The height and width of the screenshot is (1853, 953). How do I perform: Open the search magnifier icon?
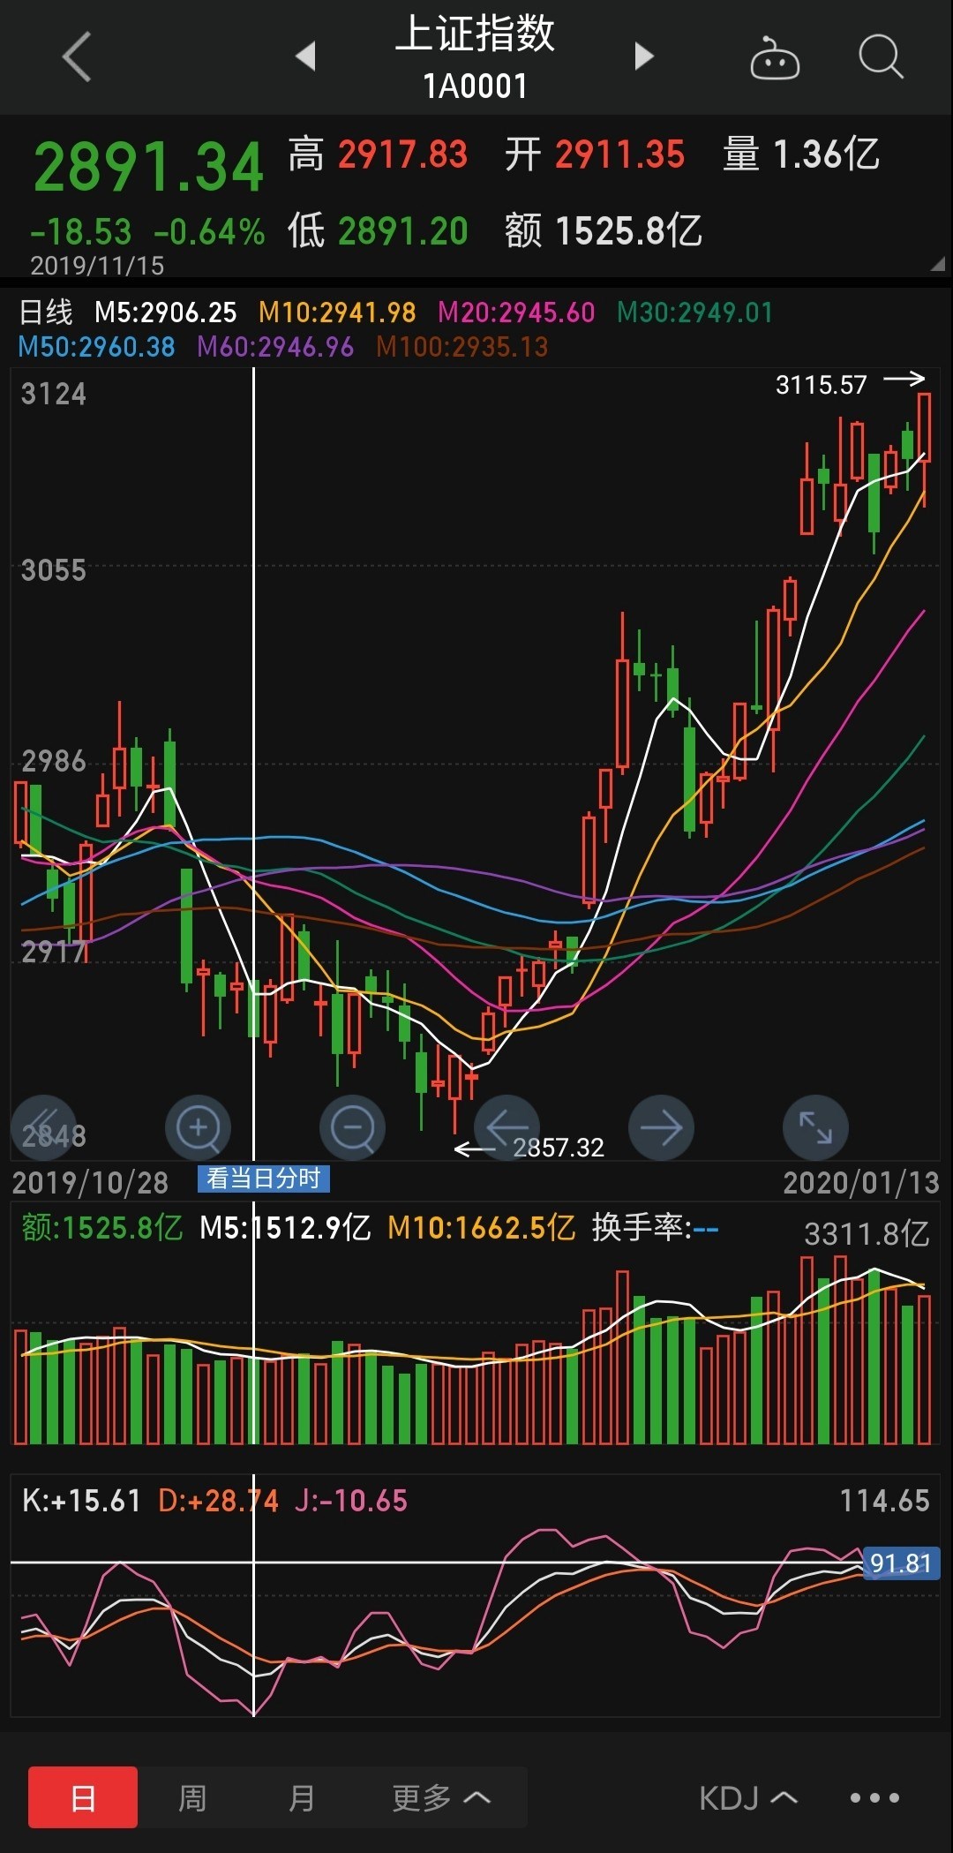[x=881, y=57]
